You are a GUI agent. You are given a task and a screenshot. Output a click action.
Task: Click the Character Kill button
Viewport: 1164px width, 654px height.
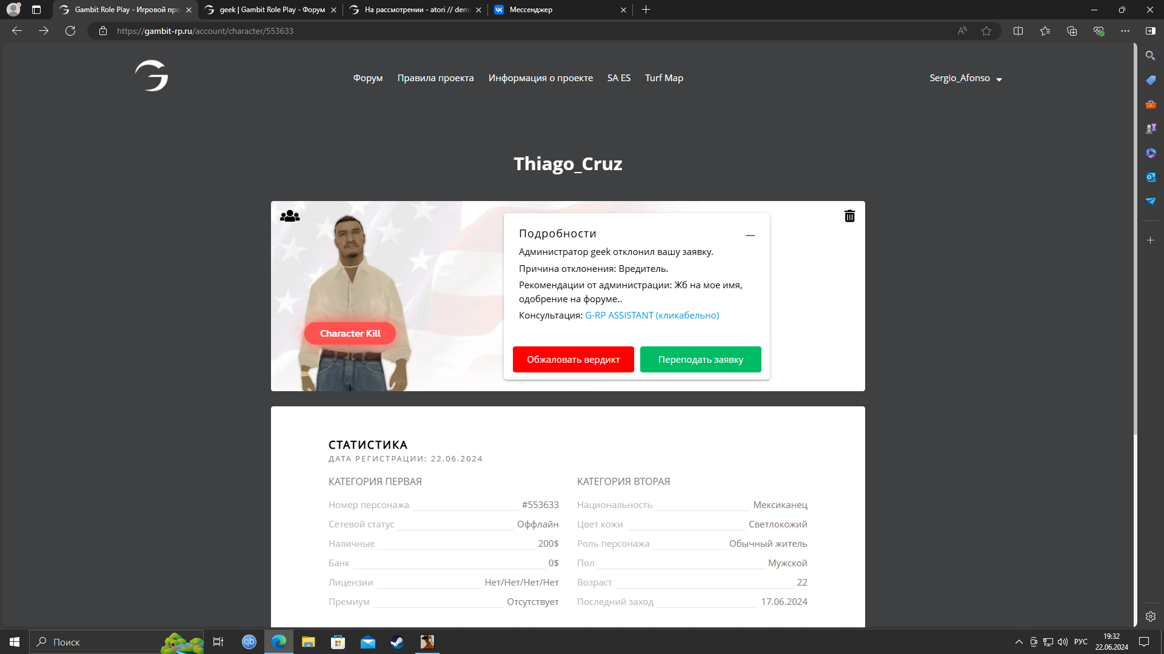click(350, 334)
